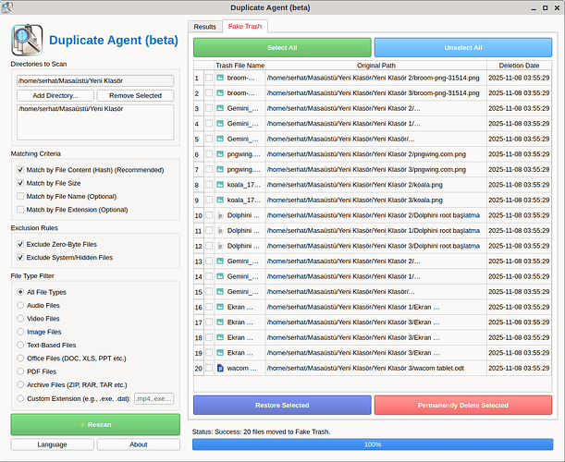Choose the PDF Files filter type
The width and height of the screenshot is (565, 462).
click(x=20, y=371)
